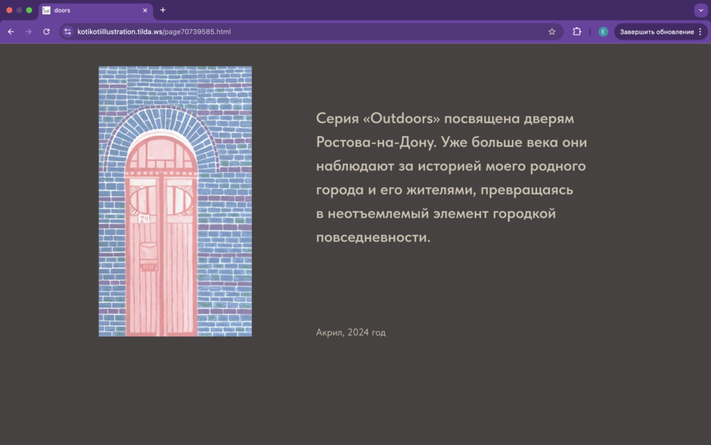Open a new tab with plus button
711x445 pixels.
tap(163, 10)
